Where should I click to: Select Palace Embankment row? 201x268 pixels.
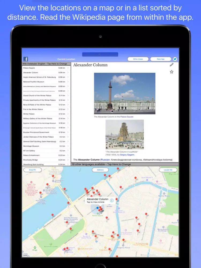coord(46,155)
